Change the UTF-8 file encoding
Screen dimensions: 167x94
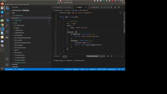[82, 69]
